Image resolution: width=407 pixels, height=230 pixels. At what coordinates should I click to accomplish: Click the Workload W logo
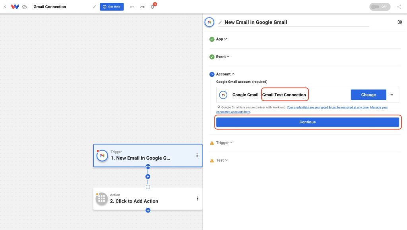pos(15,7)
